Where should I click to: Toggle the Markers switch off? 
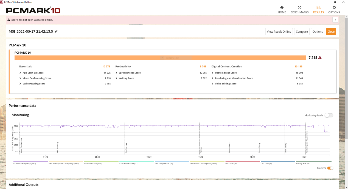(330, 168)
